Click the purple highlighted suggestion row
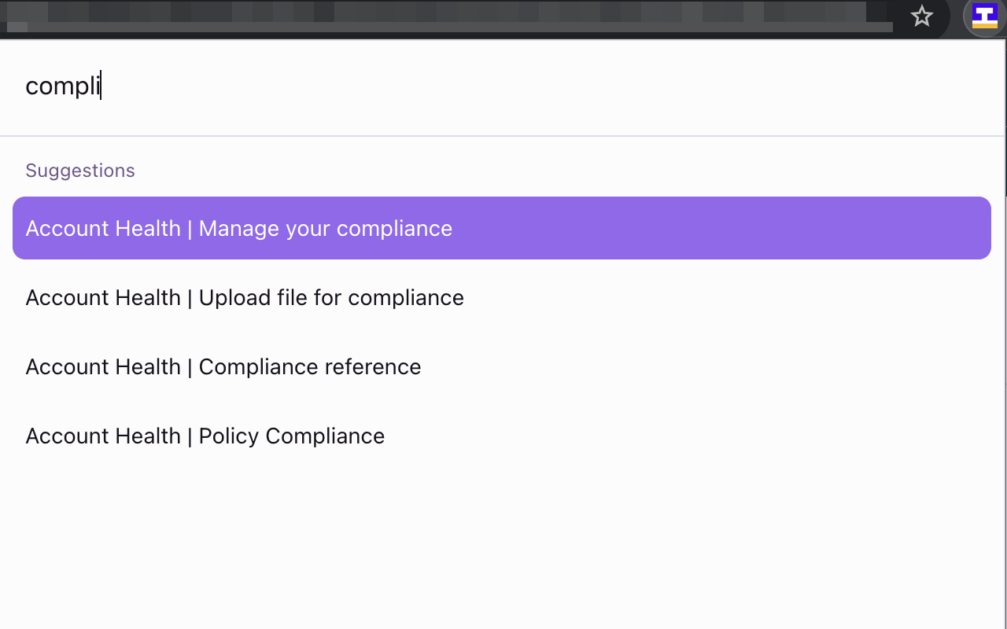Image resolution: width=1007 pixels, height=629 pixels. [502, 228]
